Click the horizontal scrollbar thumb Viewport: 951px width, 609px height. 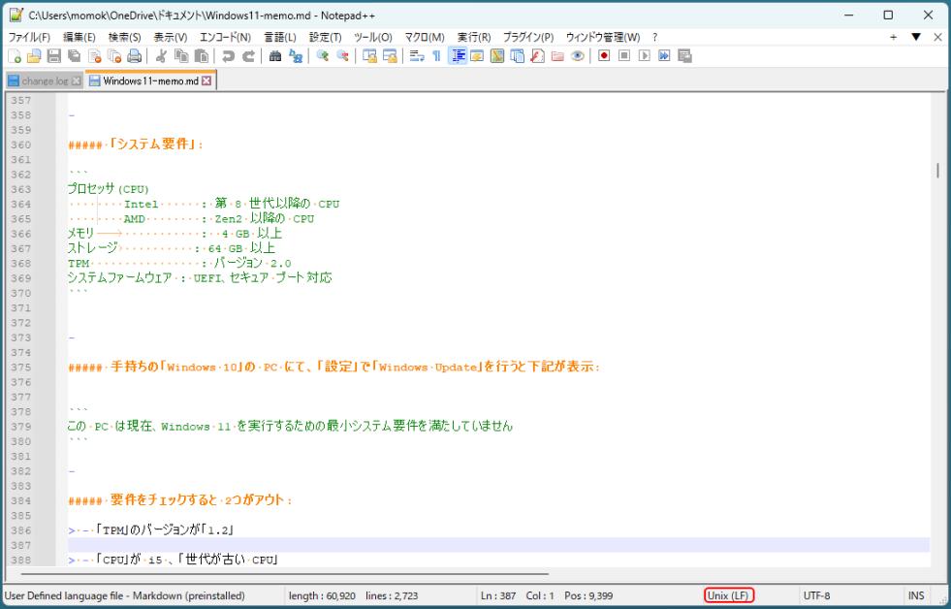click(284, 573)
